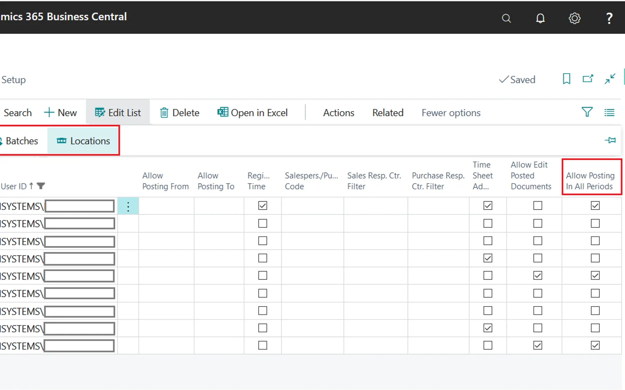Toggle first row Time Sheet Ad... checkbox
Screen dimensions: 625x390
coord(488,206)
